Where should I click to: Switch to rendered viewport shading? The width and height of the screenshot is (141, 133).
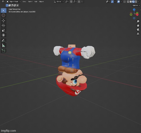(x=136, y=2)
